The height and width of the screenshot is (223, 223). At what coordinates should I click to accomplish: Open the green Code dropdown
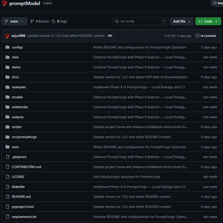(x=208, y=22)
